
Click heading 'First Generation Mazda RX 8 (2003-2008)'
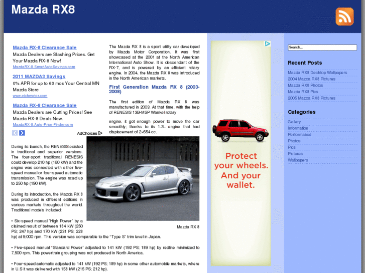[154, 89]
